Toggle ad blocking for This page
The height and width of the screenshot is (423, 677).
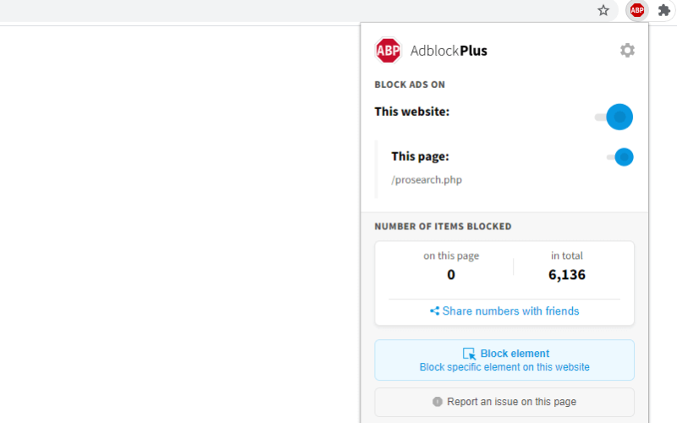[x=620, y=157]
